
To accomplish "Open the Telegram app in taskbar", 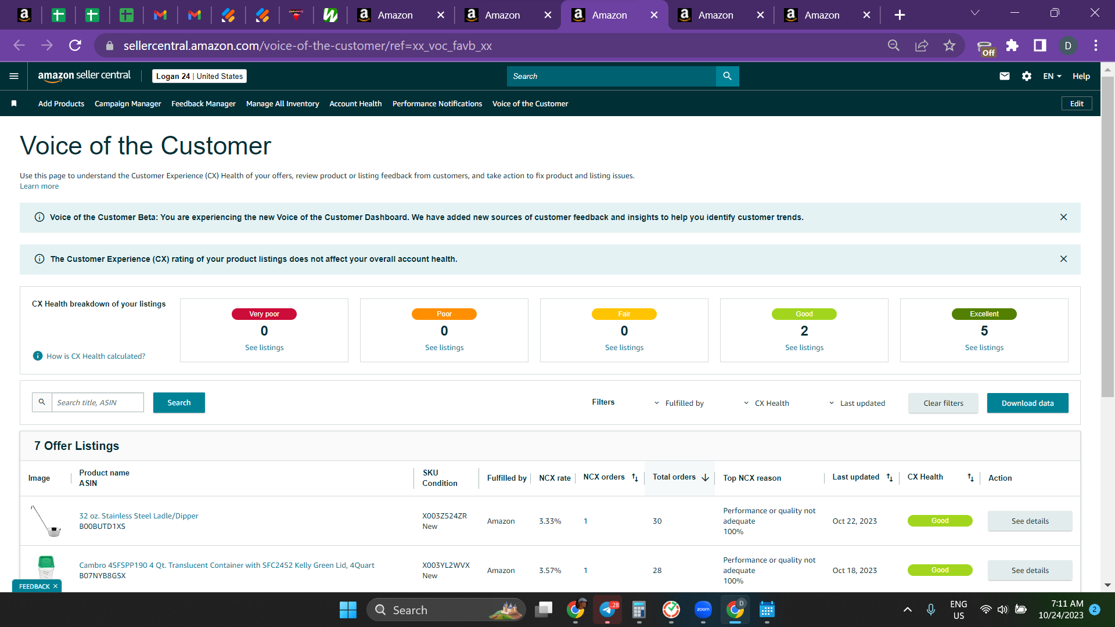I will [x=607, y=610].
